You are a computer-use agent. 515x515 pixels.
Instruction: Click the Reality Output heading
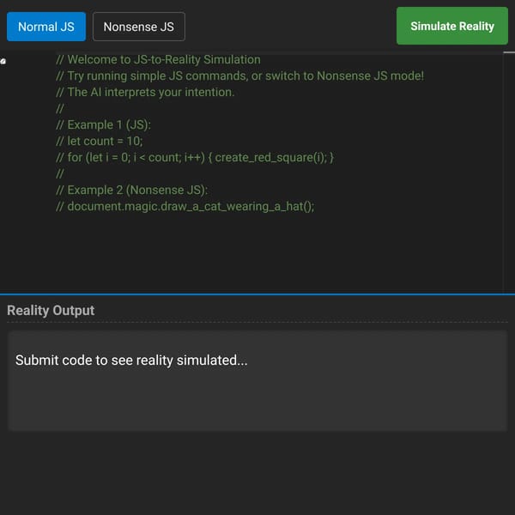pos(51,311)
